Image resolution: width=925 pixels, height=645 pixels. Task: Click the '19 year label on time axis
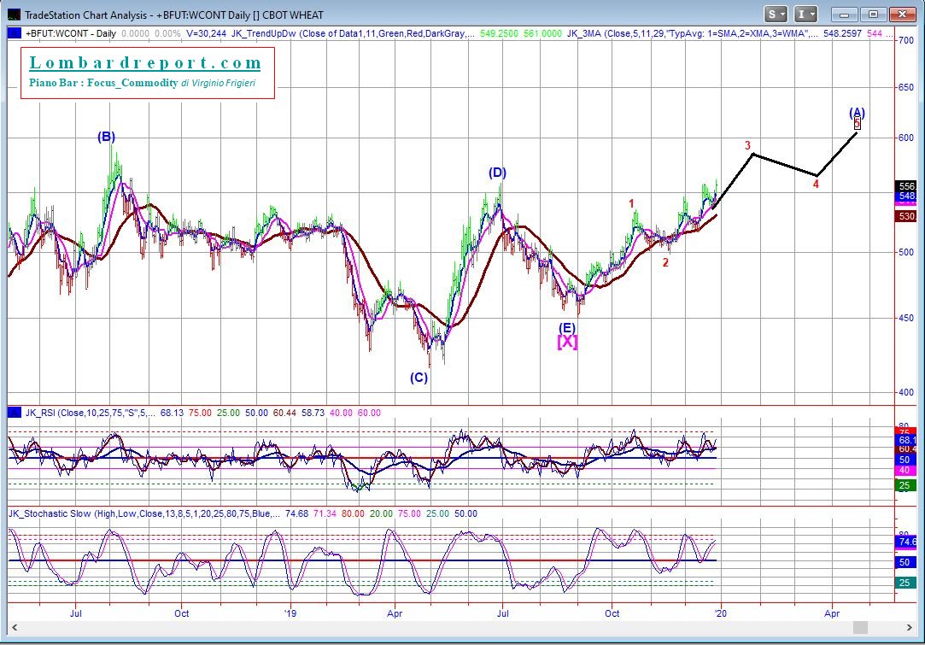pos(290,613)
